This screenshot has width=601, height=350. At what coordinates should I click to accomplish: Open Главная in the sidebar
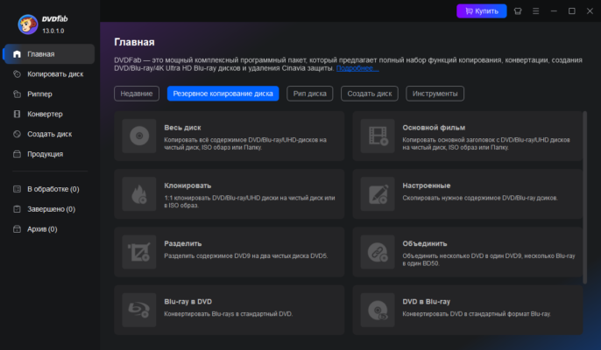coord(49,54)
